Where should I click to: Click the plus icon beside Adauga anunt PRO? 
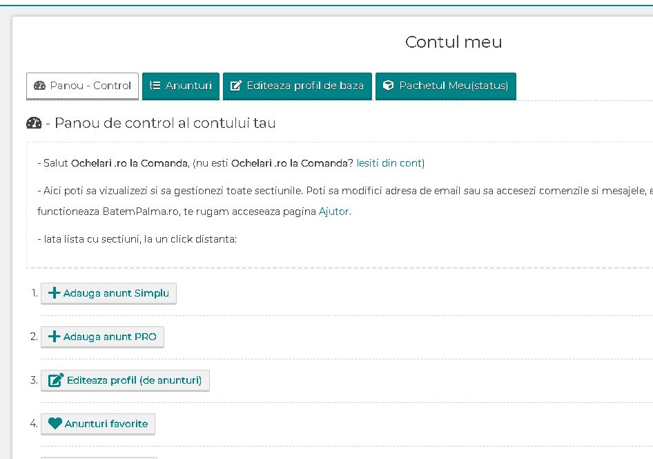coord(55,337)
